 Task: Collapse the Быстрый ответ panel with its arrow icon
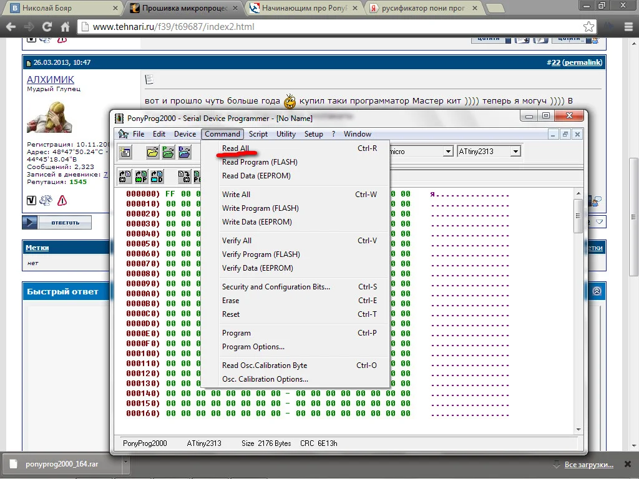(x=597, y=291)
